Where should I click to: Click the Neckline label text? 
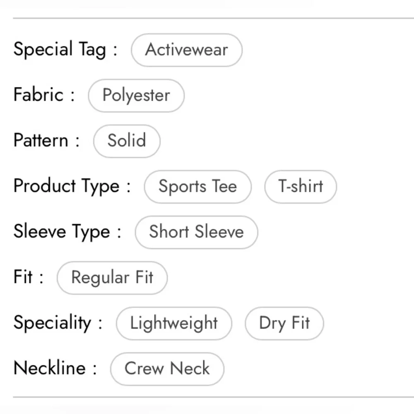55,368
